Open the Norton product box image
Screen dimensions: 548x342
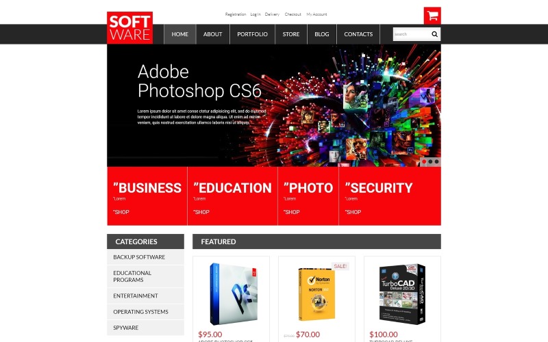click(316, 294)
